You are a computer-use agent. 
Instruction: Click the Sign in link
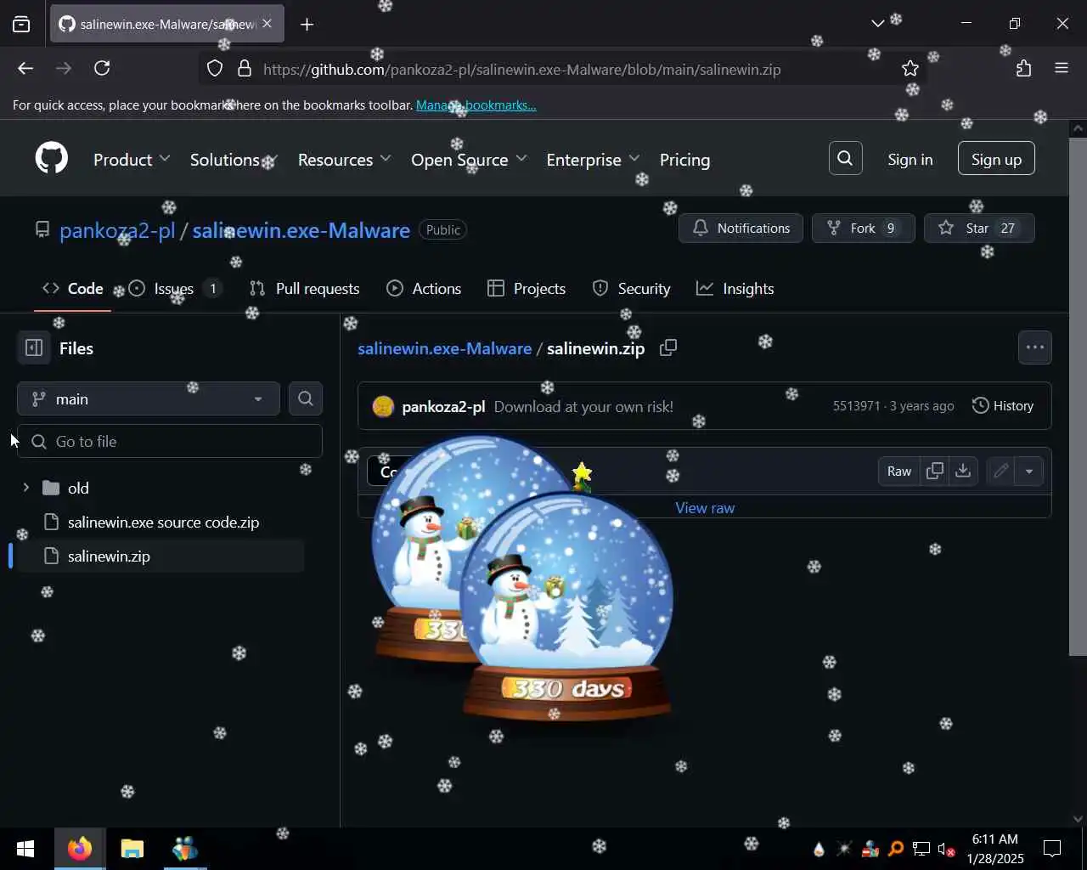click(910, 160)
